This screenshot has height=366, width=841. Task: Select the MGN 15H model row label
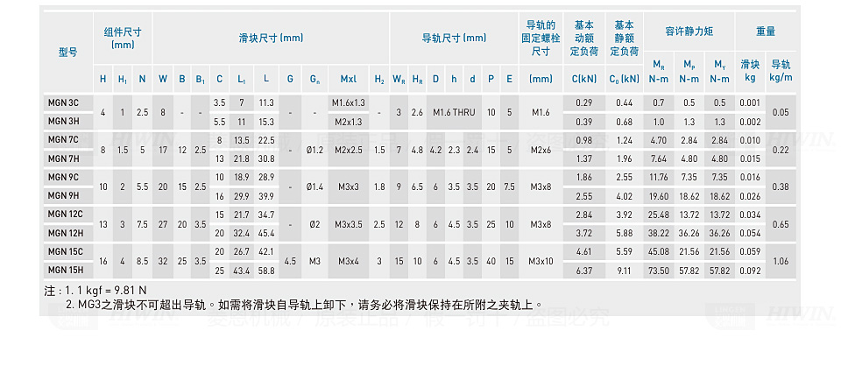click(x=67, y=271)
